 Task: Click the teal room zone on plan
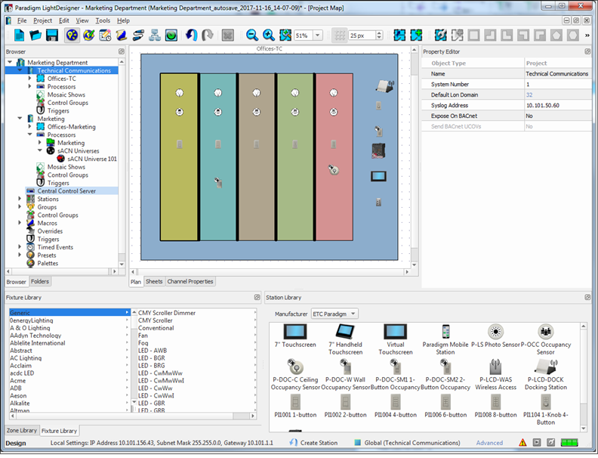tap(217, 157)
